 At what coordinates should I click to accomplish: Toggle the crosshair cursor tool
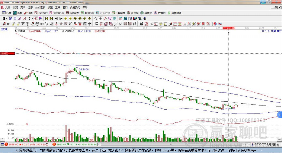click(101, 19)
